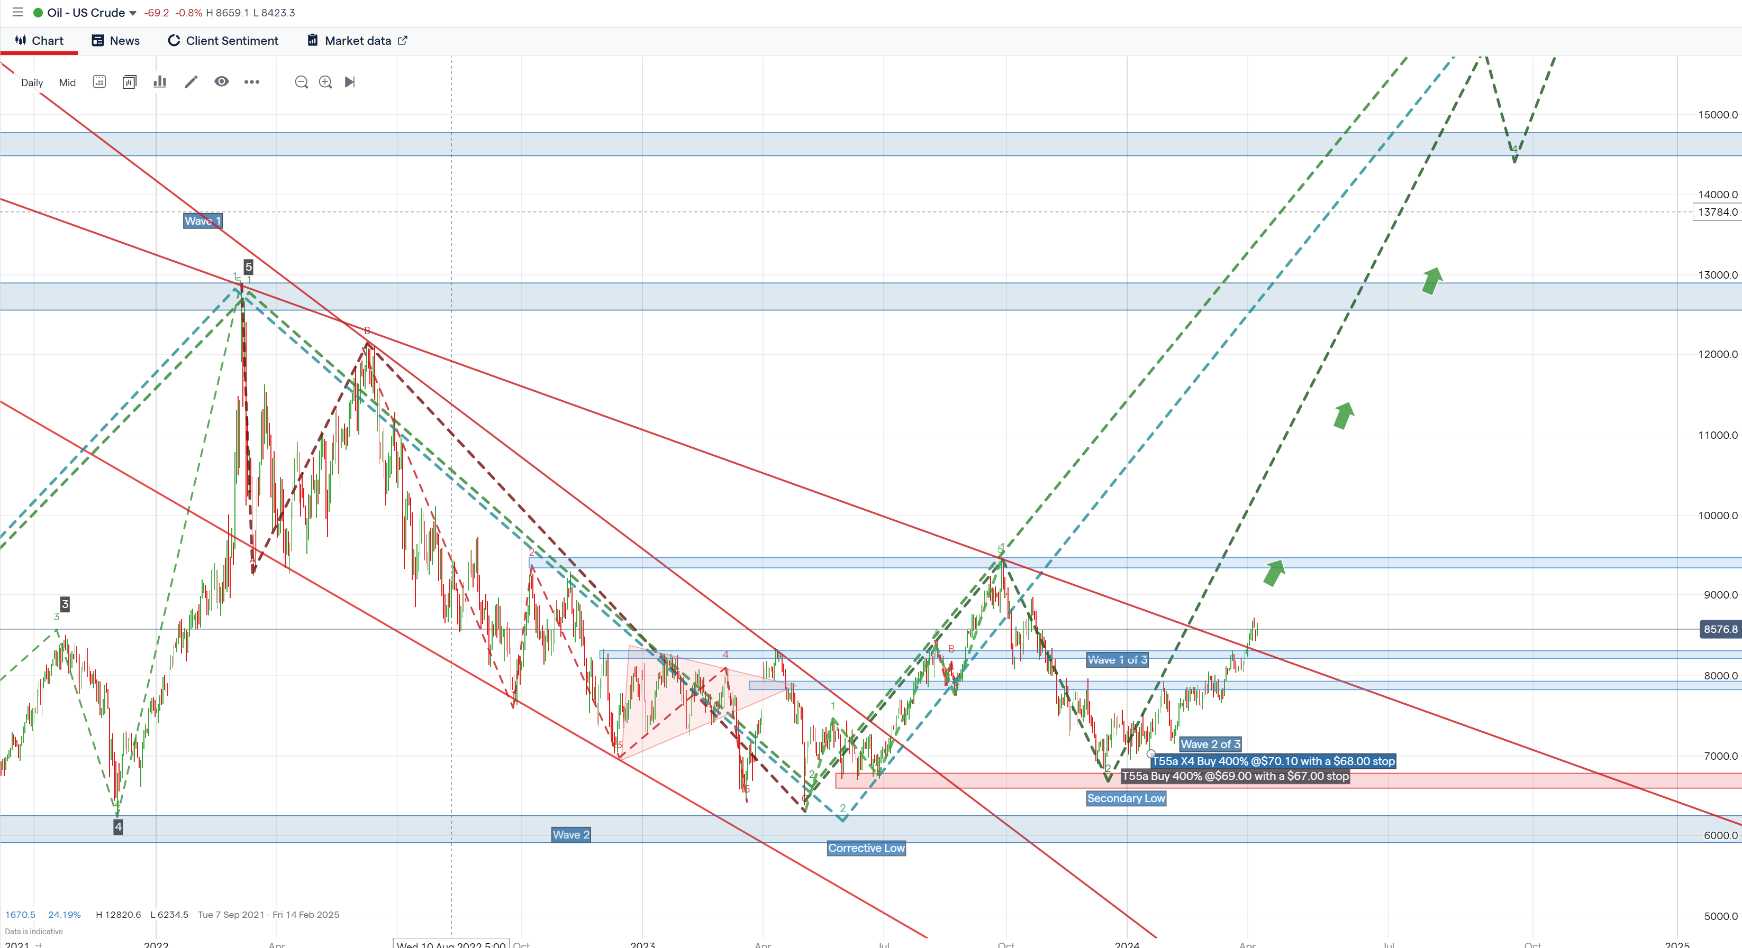Expand the Oil - US Crude market dropdown

coord(132,13)
